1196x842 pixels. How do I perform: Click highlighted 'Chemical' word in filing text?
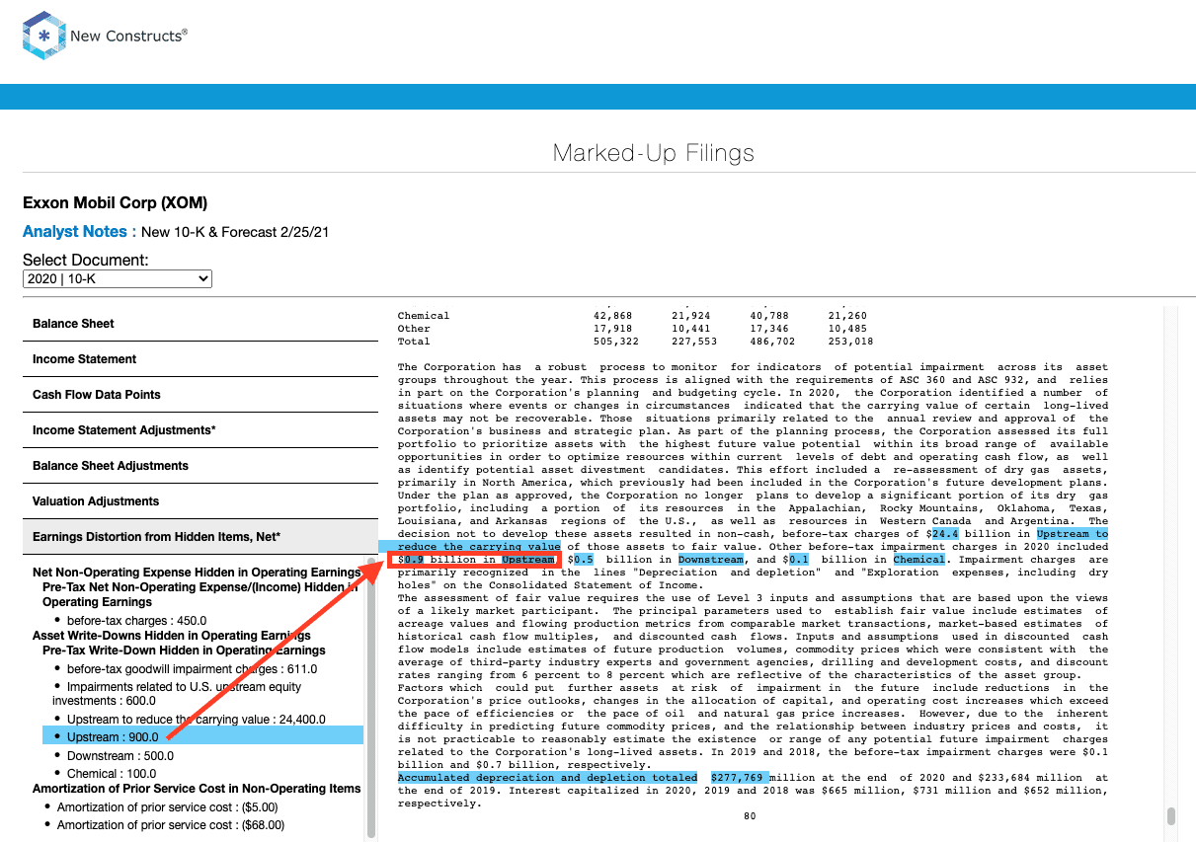(x=918, y=560)
